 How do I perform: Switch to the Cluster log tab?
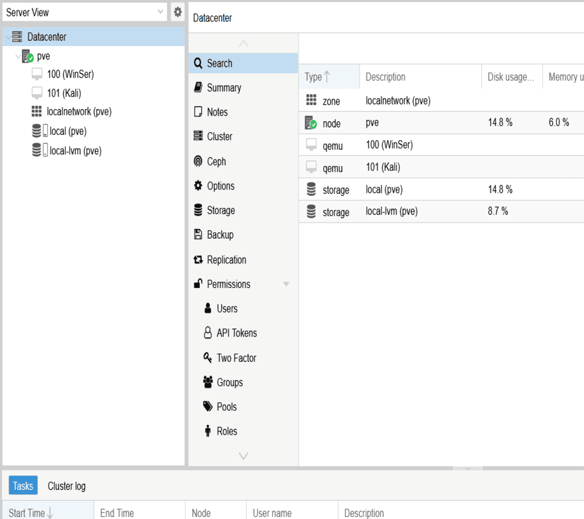[66, 486]
